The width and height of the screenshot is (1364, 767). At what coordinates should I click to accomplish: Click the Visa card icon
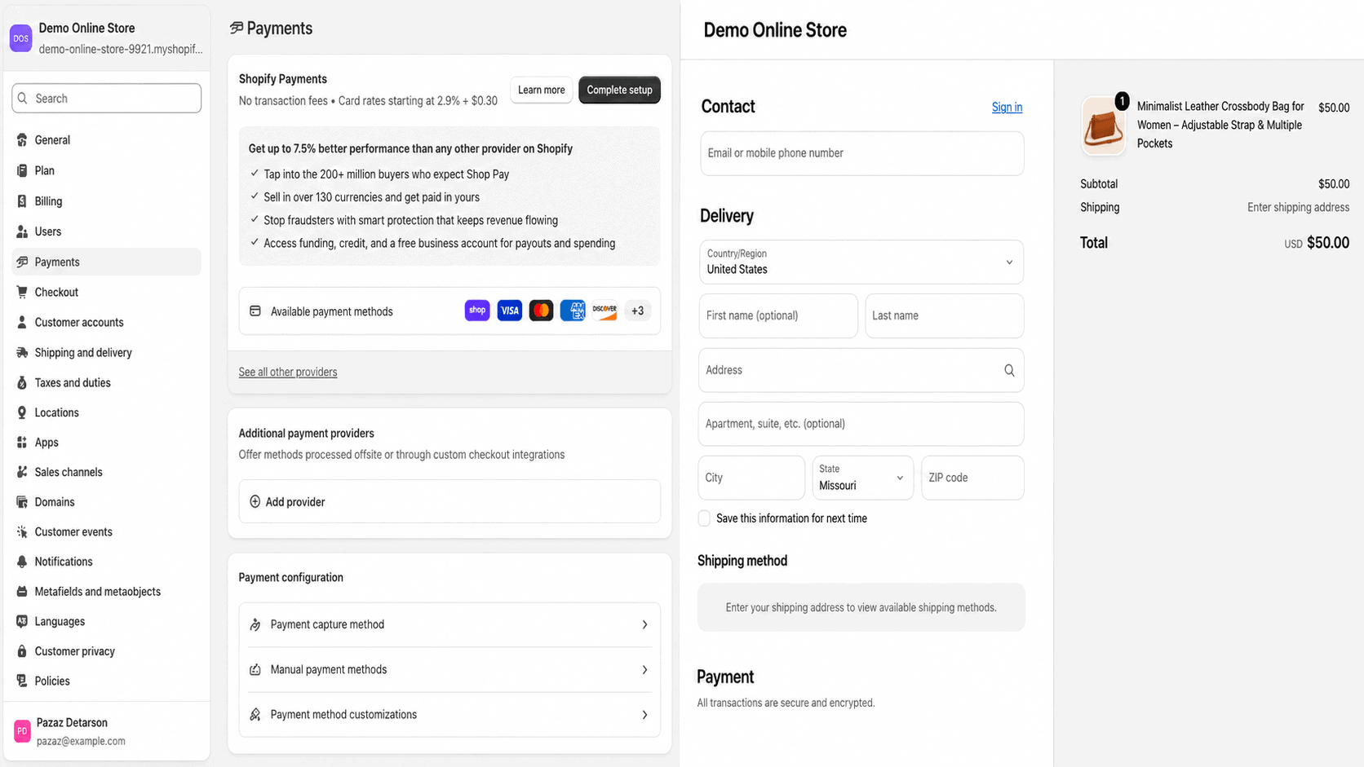(x=509, y=311)
